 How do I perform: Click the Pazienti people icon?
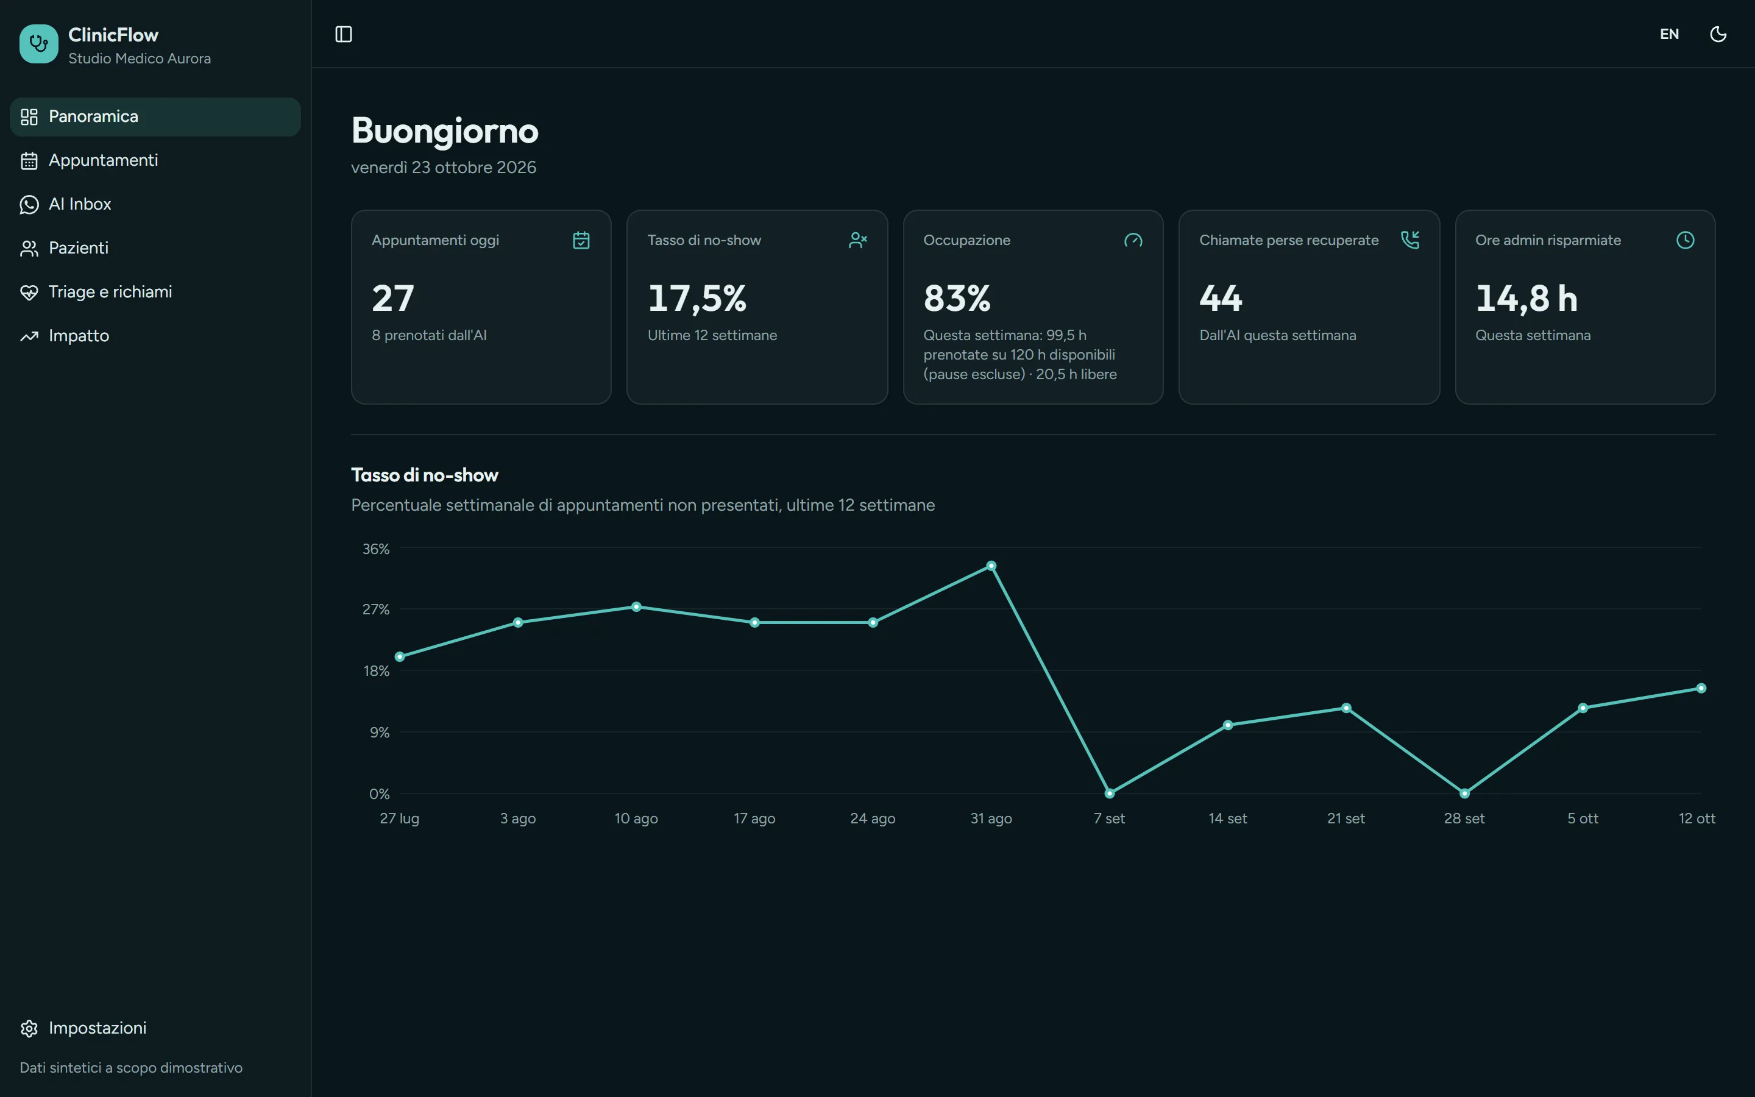[x=29, y=249]
